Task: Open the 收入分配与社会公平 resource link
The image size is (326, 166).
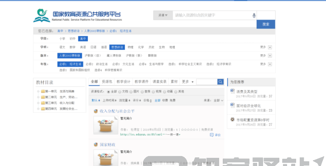Action: (x=117, y=111)
